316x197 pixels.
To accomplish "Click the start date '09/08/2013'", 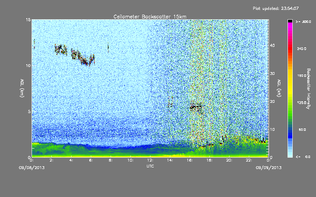I will click(x=32, y=168).
